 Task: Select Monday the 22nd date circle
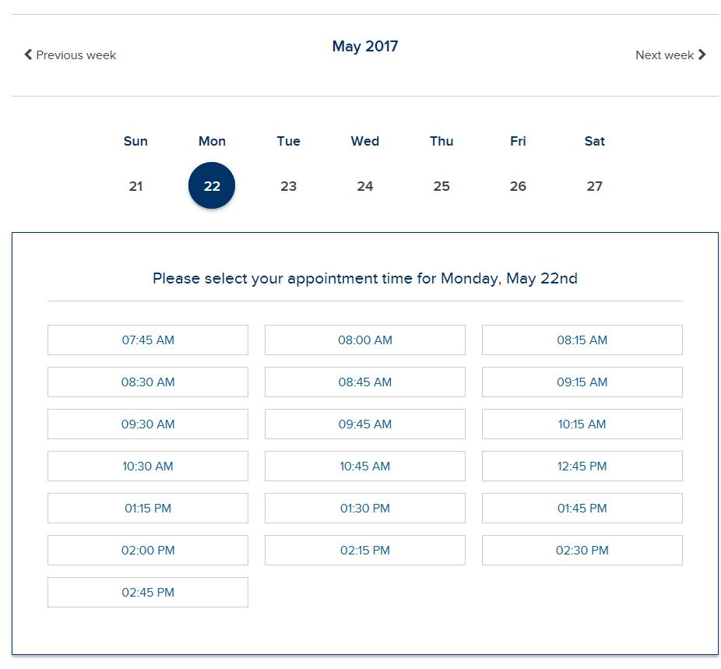212,185
